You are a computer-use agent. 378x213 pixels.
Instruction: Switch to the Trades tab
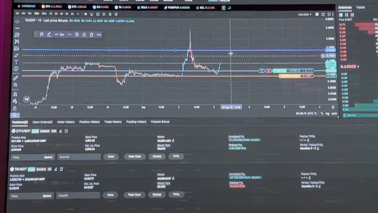tap(360, 7)
